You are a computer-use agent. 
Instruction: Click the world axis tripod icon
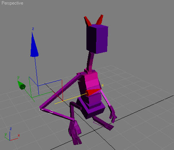(x=11, y=134)
